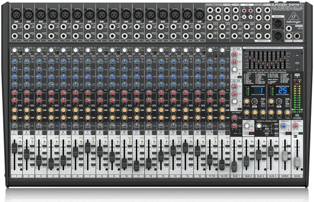Image resolution: width=314 pixels, height=202 pixels.
Task: Click the MONO OUT jack
Action: point(289,36)
